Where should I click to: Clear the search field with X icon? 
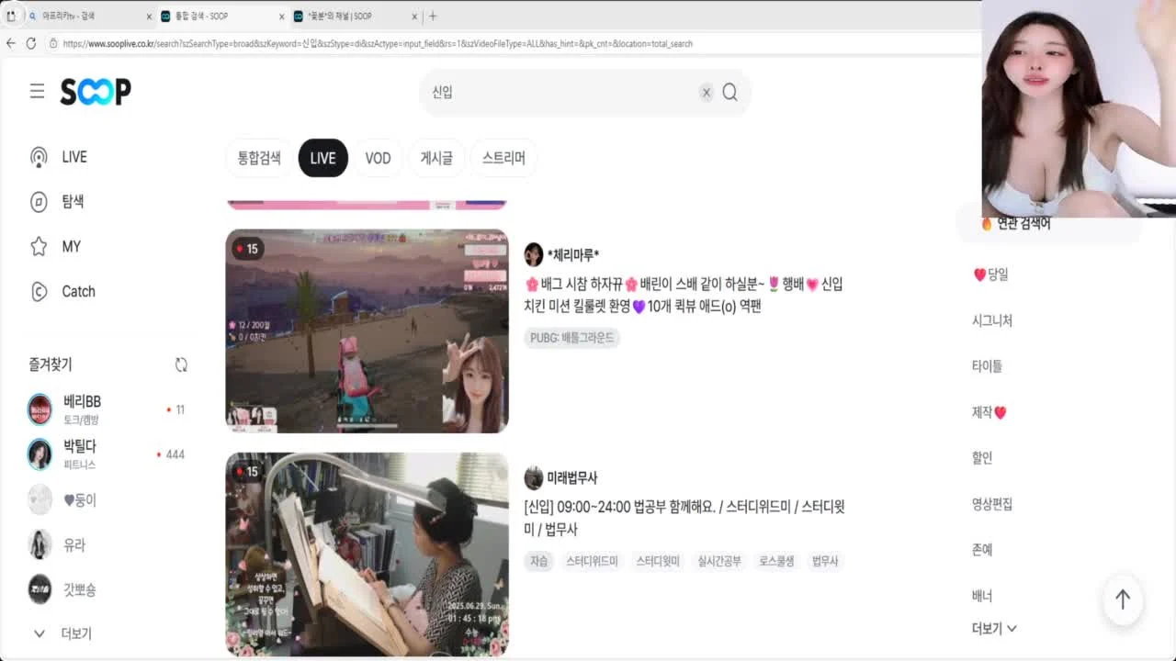[706, 92]
